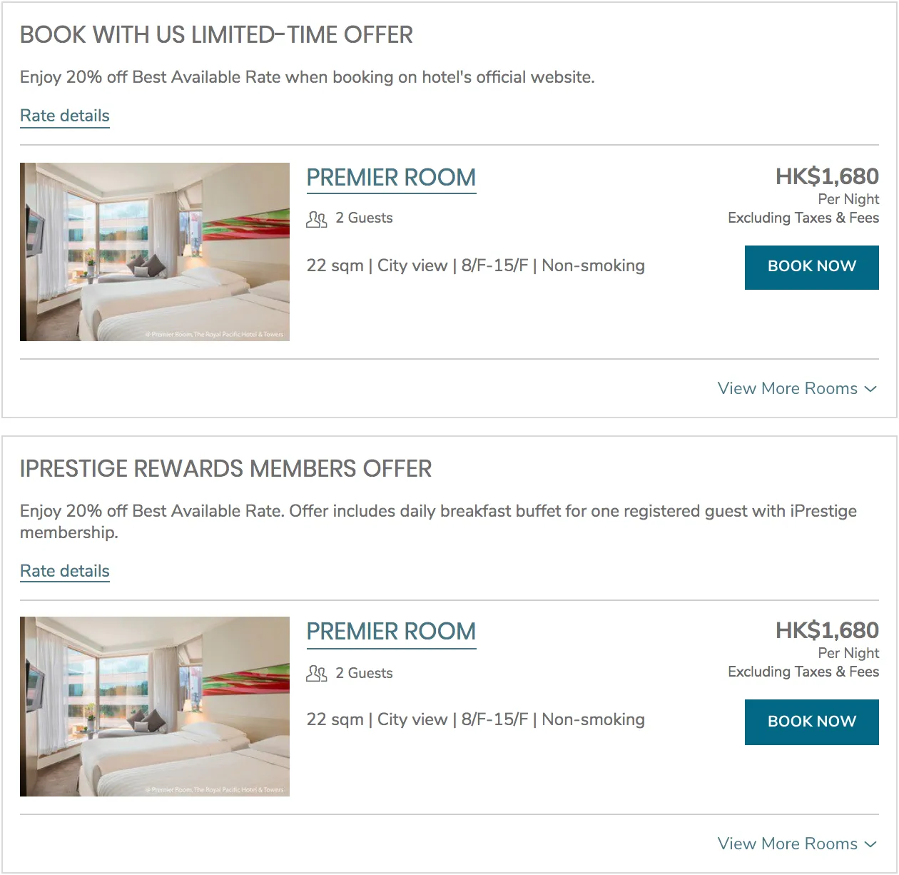Click room details text in iPrestige offer
Screen dimensions: 899x875
pos(475,719)
